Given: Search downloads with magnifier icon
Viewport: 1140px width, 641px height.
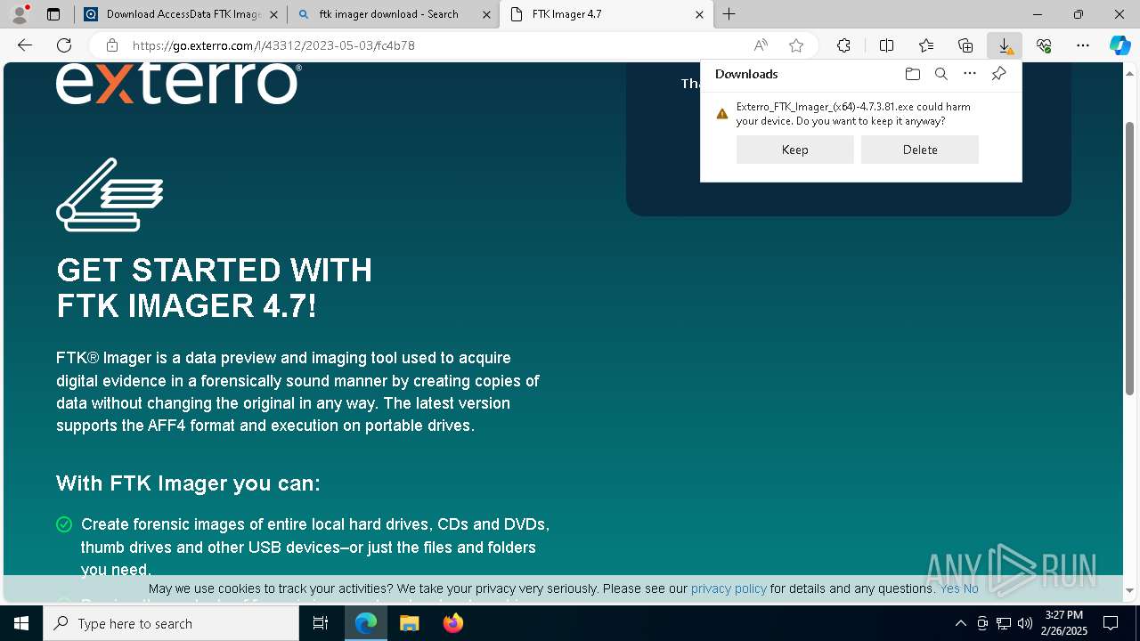Looking at the screenshot, I should [x=940, y=74].
